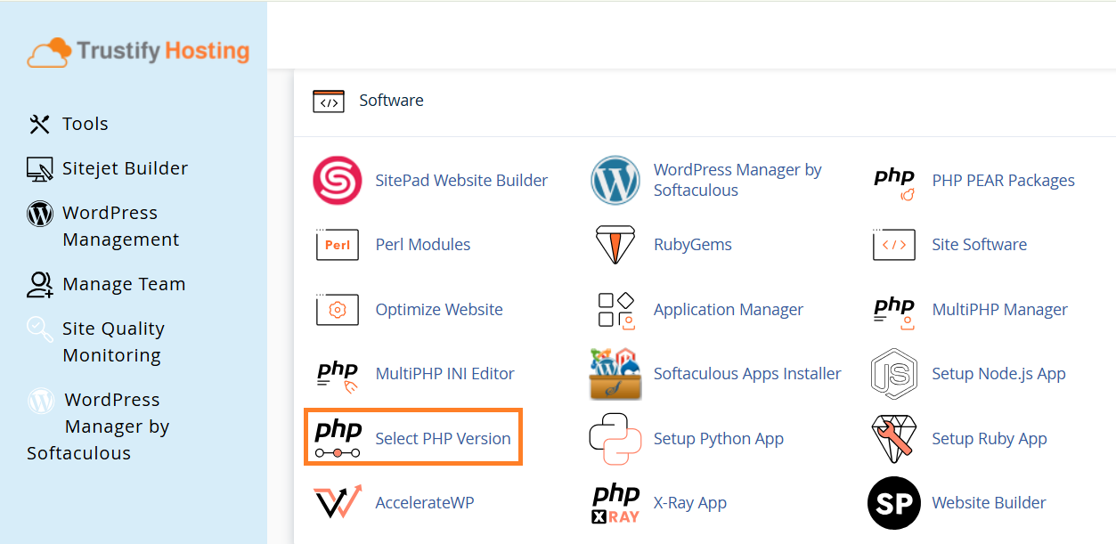Screen dimensions: 1116x544
Task: Click the Tools wrench icon in sidebar
Action: [39, 125]
